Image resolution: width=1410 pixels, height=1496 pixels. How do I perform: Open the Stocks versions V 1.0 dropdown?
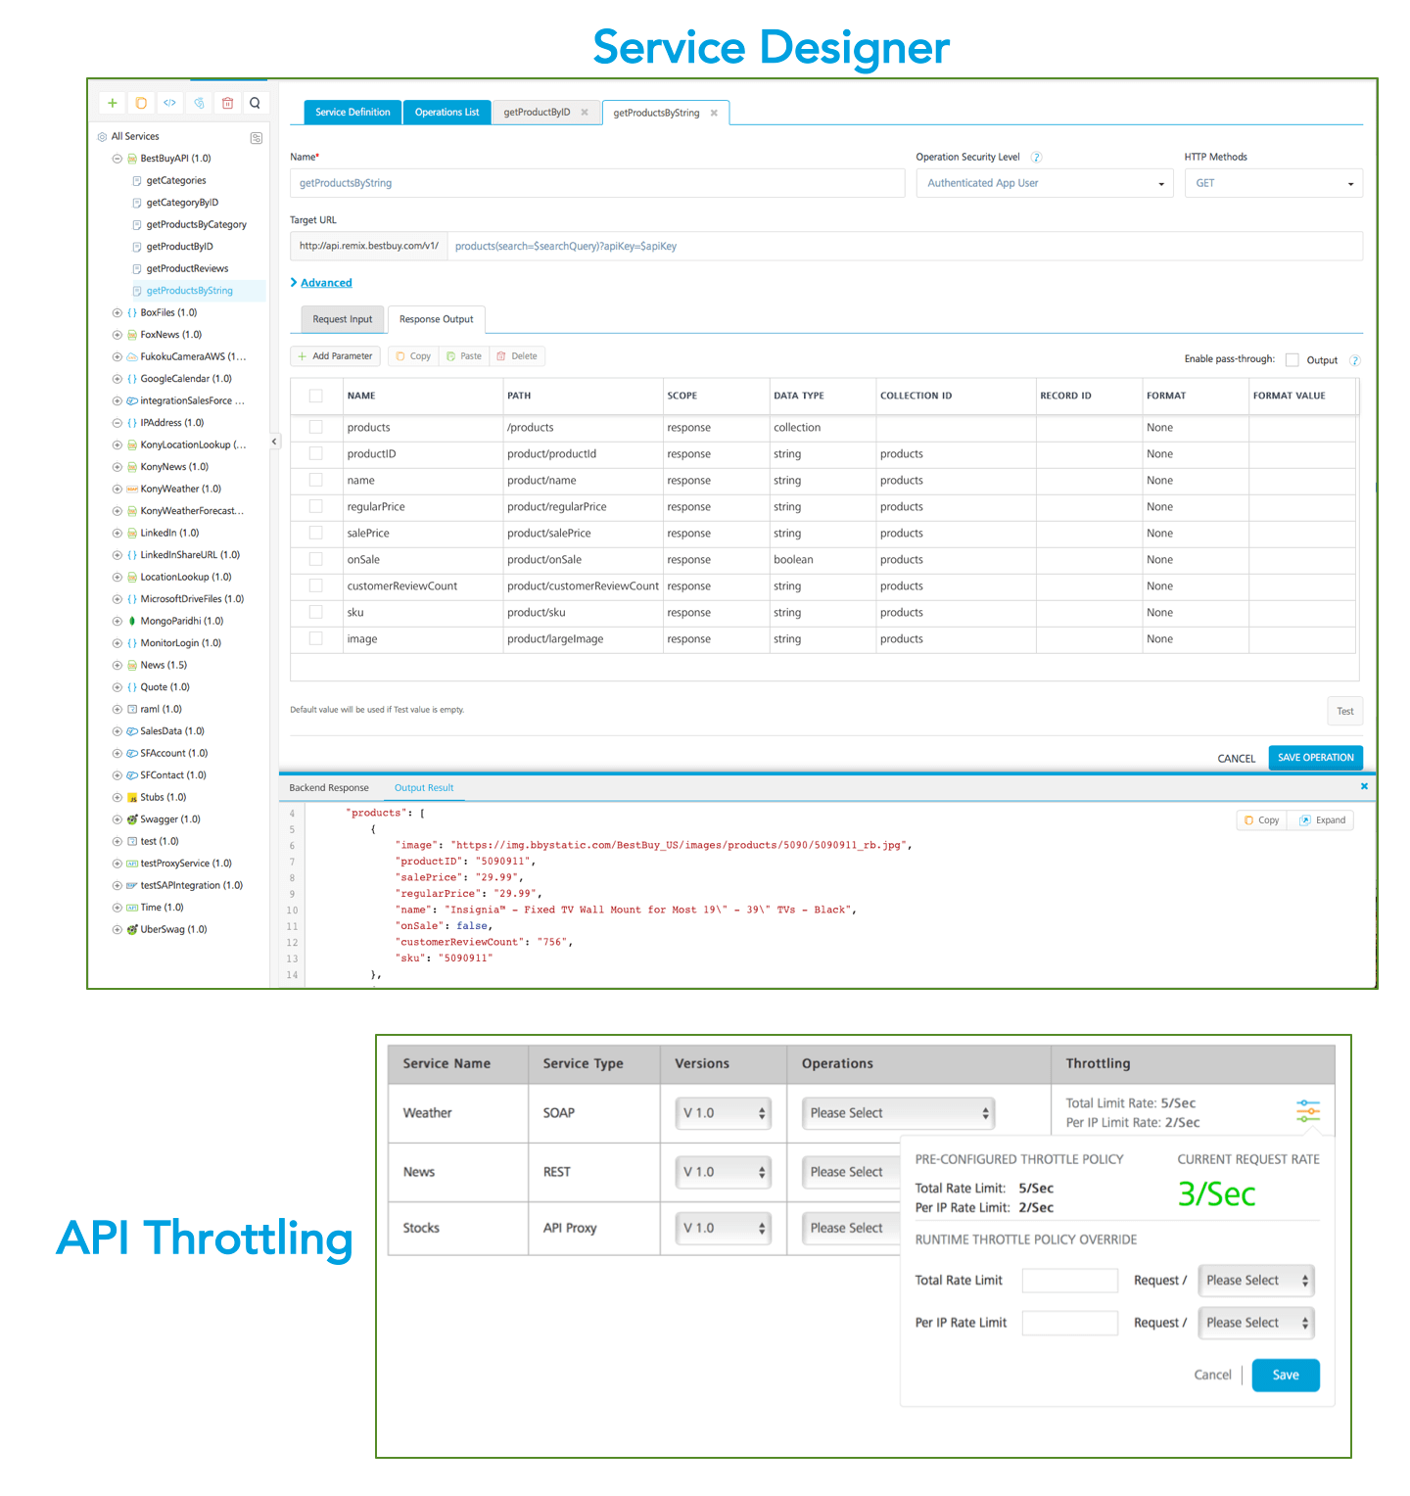tap(723, 1228)
